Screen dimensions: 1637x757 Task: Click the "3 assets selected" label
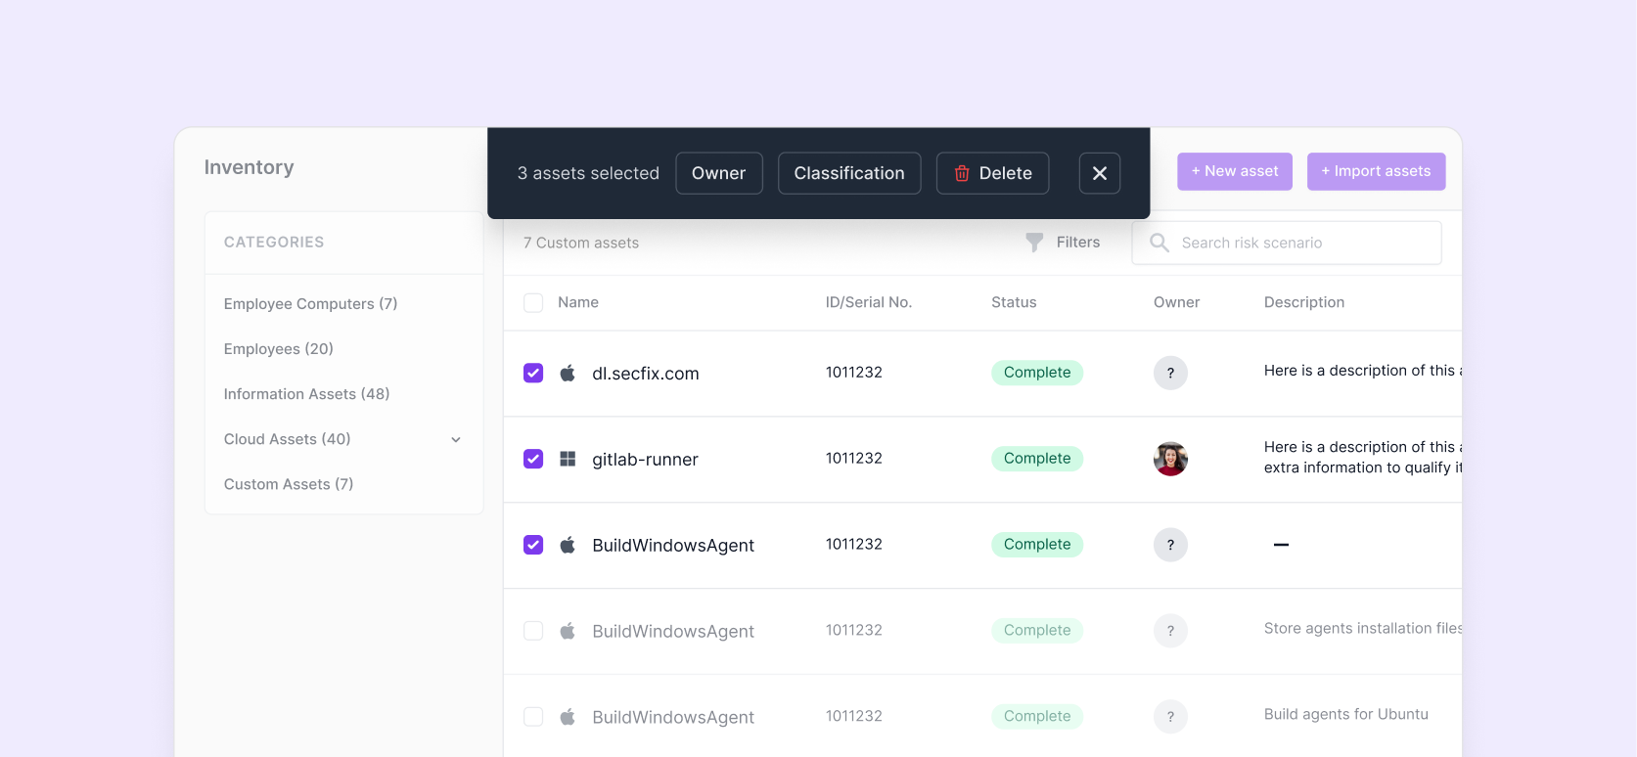click(x=588, y=173)
